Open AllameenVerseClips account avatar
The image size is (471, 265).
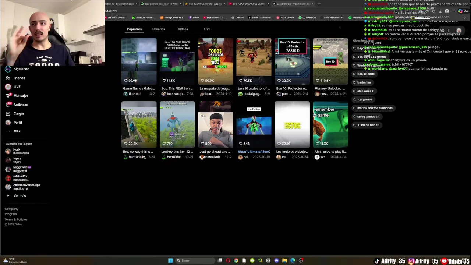(8, 187)
